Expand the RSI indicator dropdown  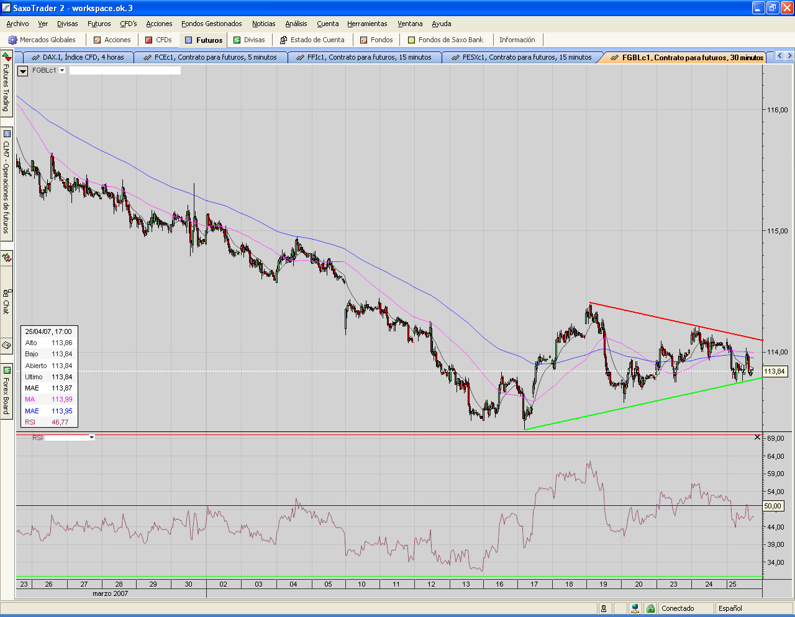91,438
